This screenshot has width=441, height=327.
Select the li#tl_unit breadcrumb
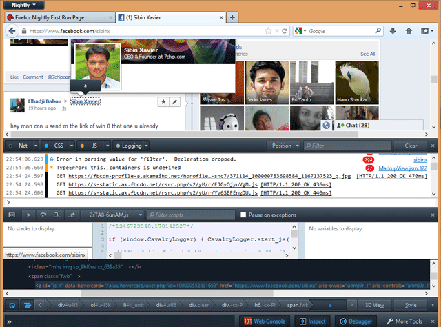click(x=134, y=306)
